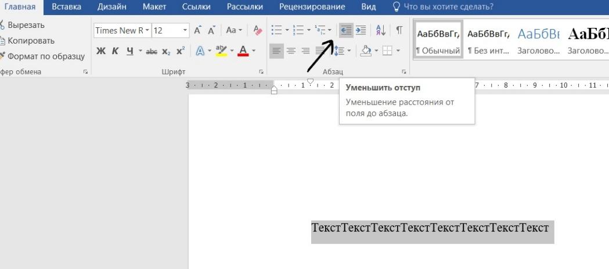
Task: Click the Decrease Indent icon
Action: [x=345, y=31]
